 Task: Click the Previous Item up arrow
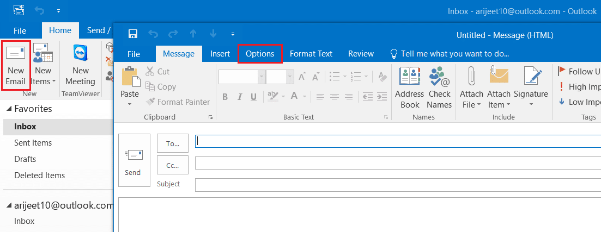tap(193, 34)
